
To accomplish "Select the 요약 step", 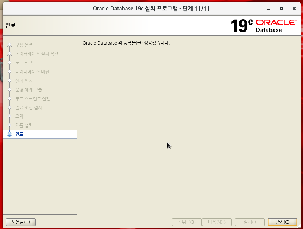I will (19, 116).
